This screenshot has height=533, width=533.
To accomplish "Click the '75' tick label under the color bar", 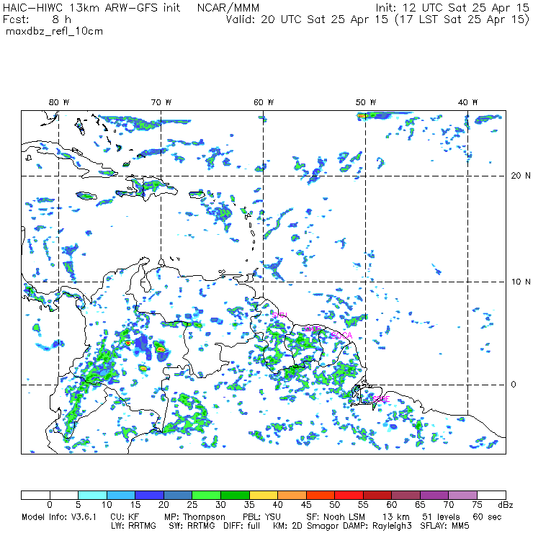I will (477, 505).
